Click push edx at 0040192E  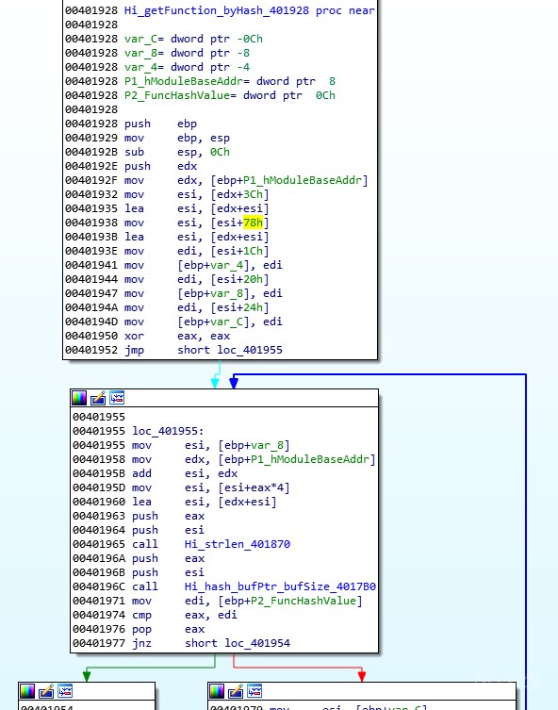160,166
